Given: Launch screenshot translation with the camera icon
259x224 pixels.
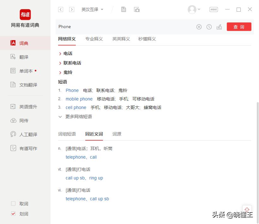Looking at the screenshot, I should pos(136,9).
